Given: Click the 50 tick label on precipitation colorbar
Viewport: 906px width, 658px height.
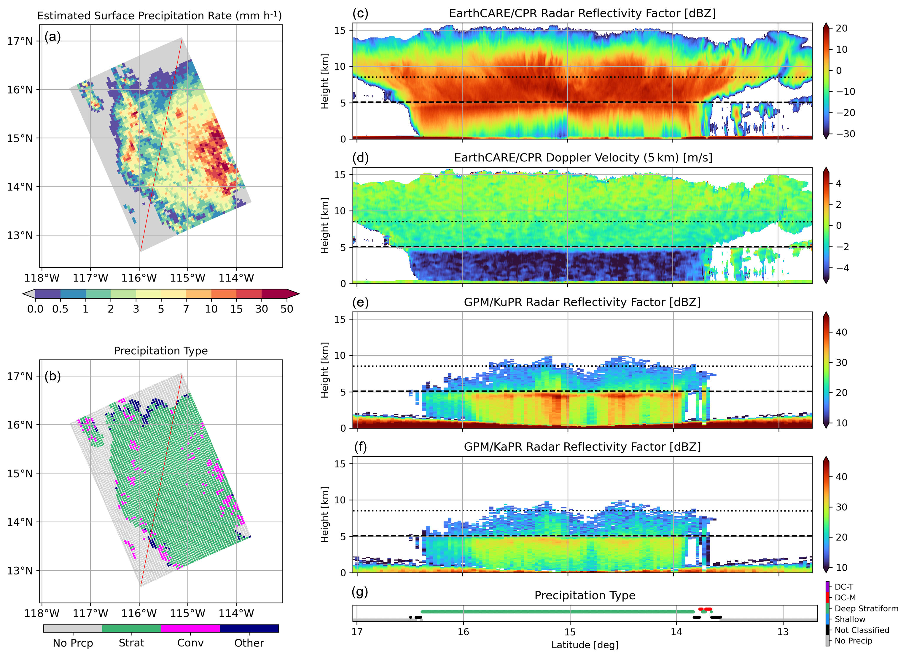Looking at the screenshot, I should click(286, 309).
